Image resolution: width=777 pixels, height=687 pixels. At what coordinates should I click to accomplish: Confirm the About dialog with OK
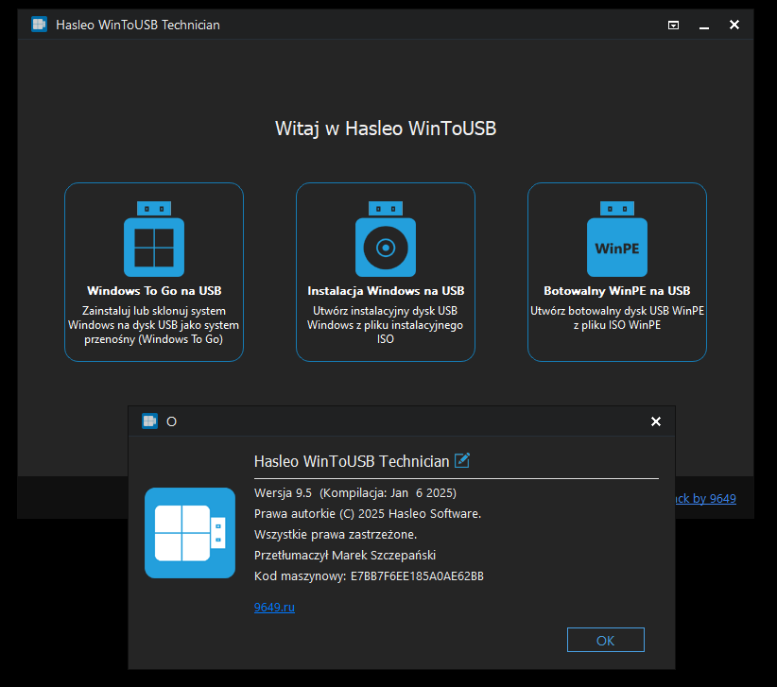coord(606,640)
